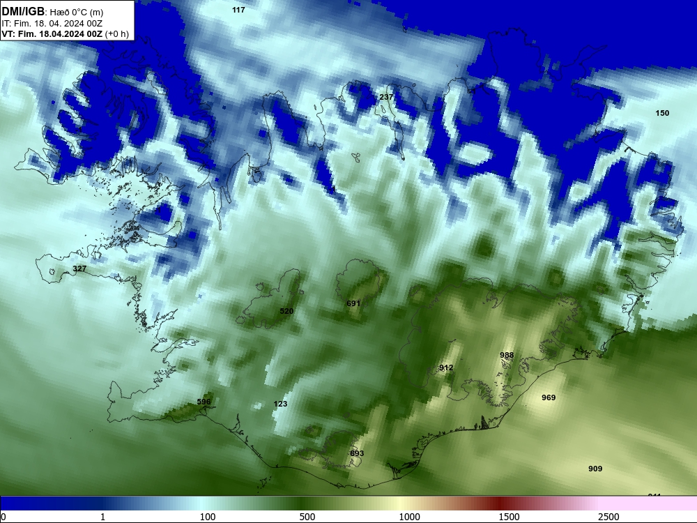Click the map value label 893
Viewport: 697px width, 523px height.
pyautogui.click(x=356, y=453)
